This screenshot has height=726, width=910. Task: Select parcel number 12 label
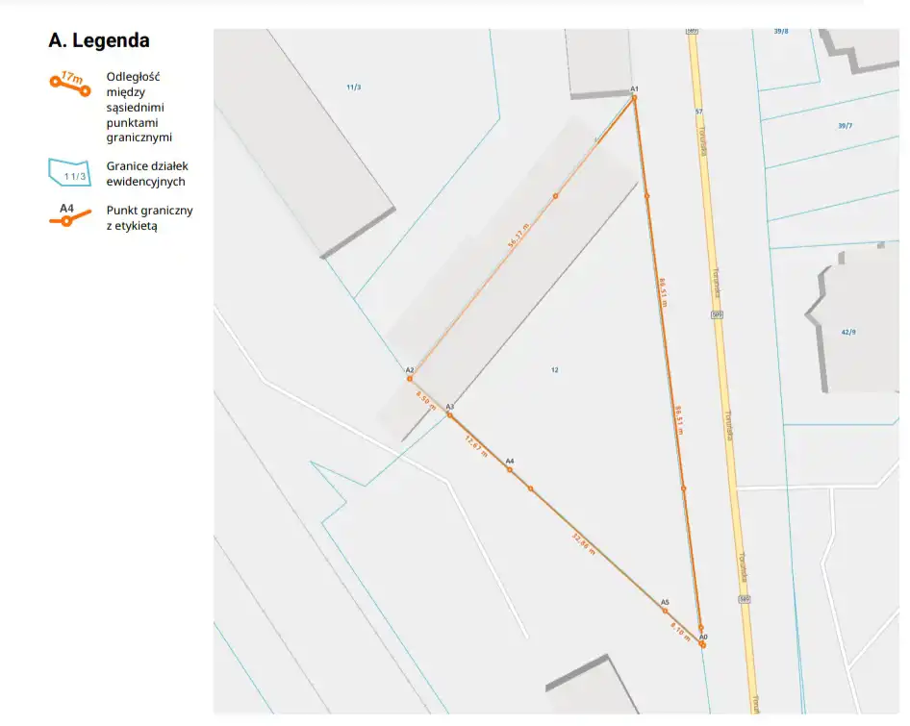point(554,370)
